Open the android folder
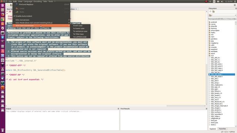This screenshot has width=237, height=133. tap(214, 22)
